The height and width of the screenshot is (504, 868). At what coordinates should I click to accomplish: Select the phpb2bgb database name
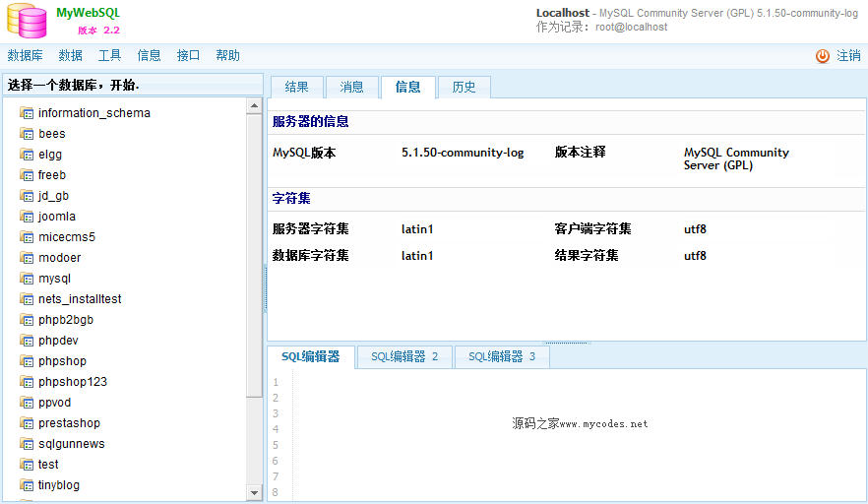66,320
